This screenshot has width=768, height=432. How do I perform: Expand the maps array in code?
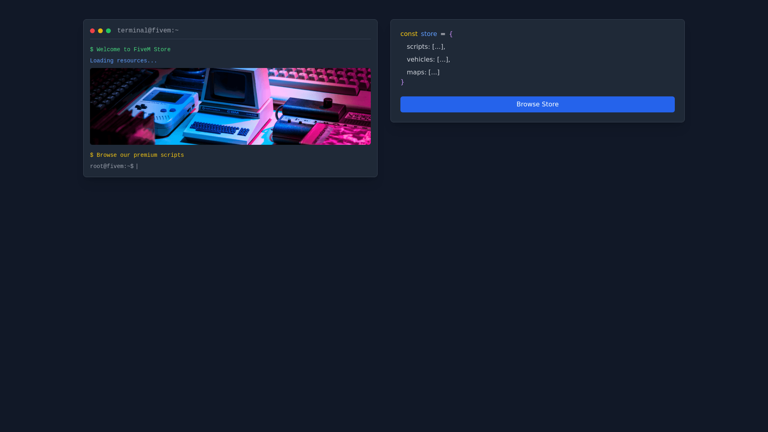(x=434, y=72)
